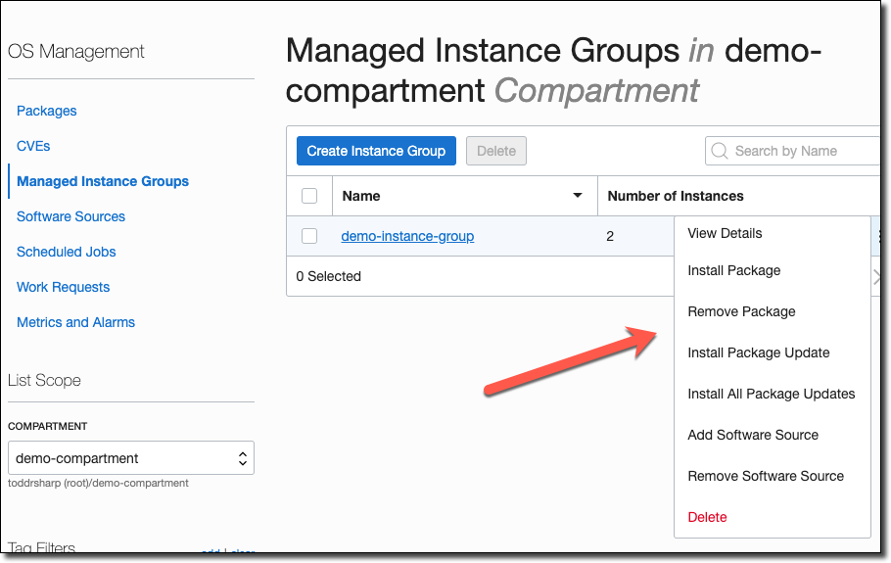Open the Compartment dropdown

tap(131, 458)
